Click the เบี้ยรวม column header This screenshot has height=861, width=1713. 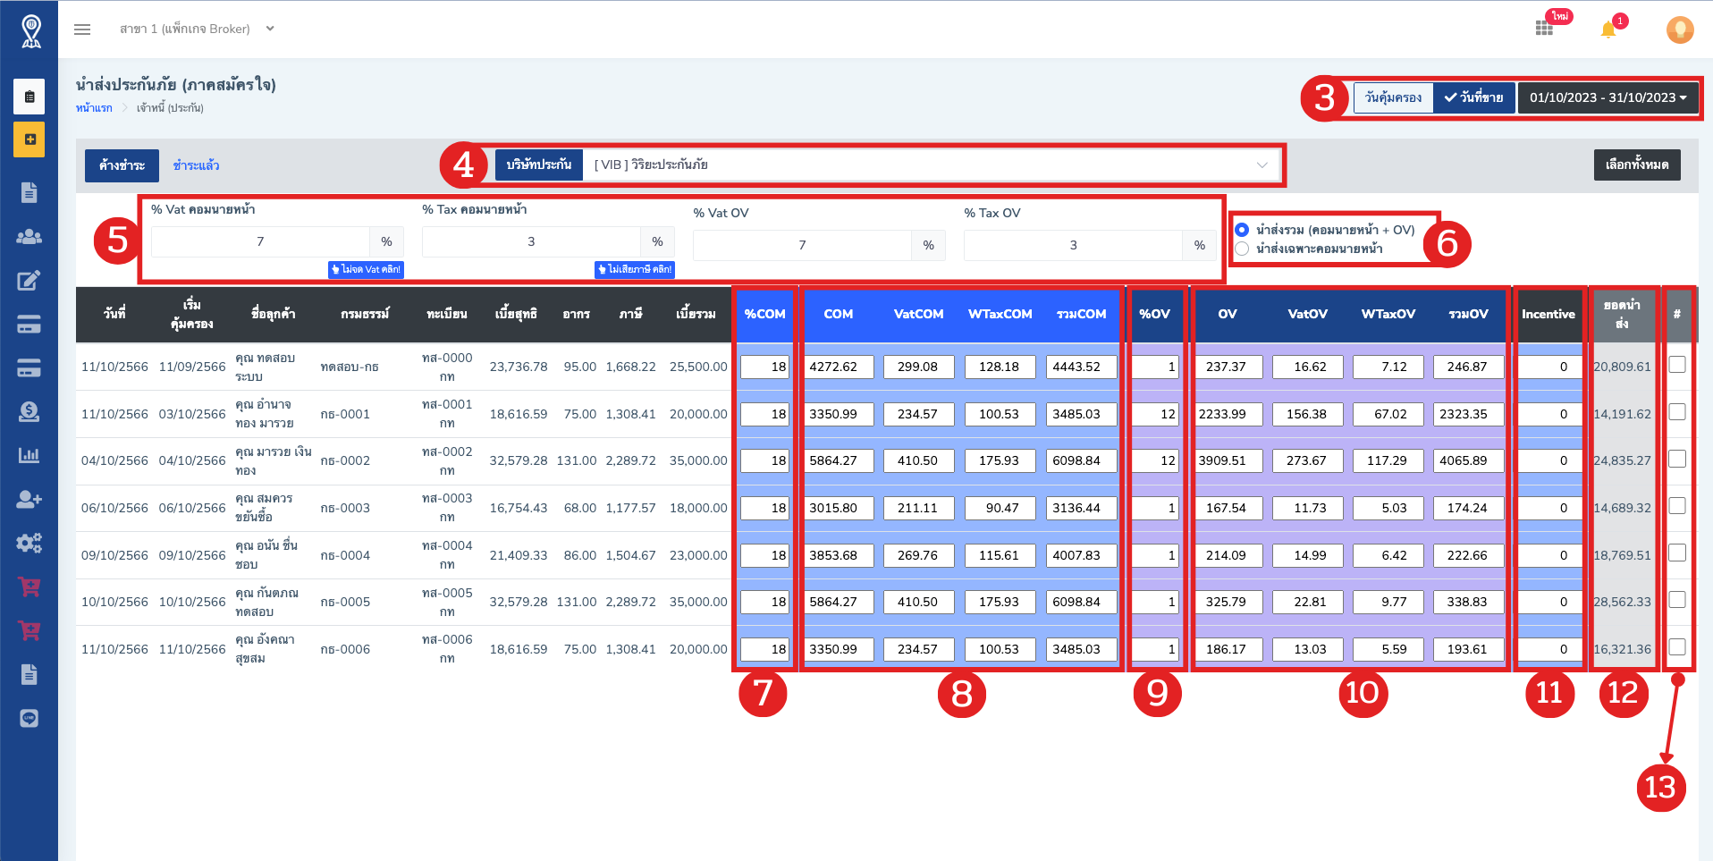(696, 314)
